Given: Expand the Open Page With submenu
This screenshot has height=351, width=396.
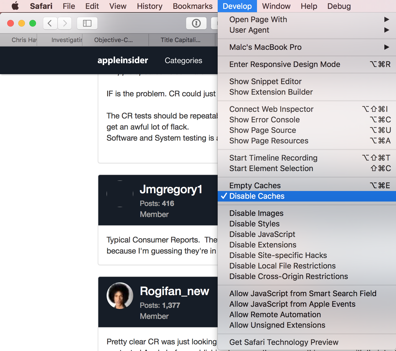Looking at the screenshot, I should pyautogui.click(x=258, y=19).
